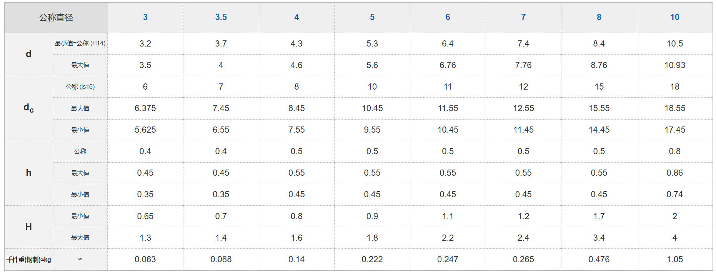716x273 pixels.
Task: Click the nominal diameter 6 column header
Action: pos(448,17)
